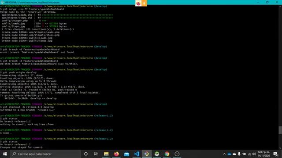This screenshot has height=158, width=282.
Task: Click the 'error: branch ... not found' line
Action: 37,52
